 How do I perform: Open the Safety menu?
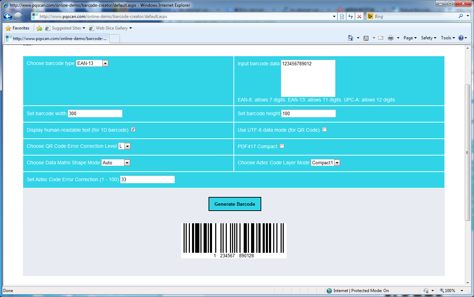coord(429,38)
